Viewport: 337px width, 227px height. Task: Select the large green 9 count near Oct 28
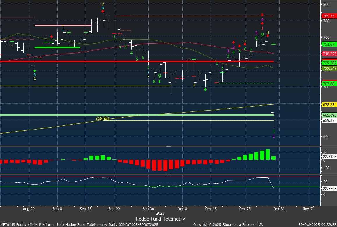262,35
